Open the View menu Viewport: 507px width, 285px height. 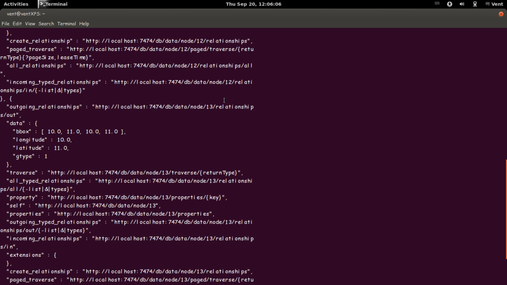(x=30, y=24)
